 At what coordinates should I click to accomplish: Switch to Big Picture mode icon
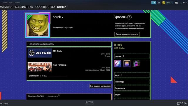177,3
